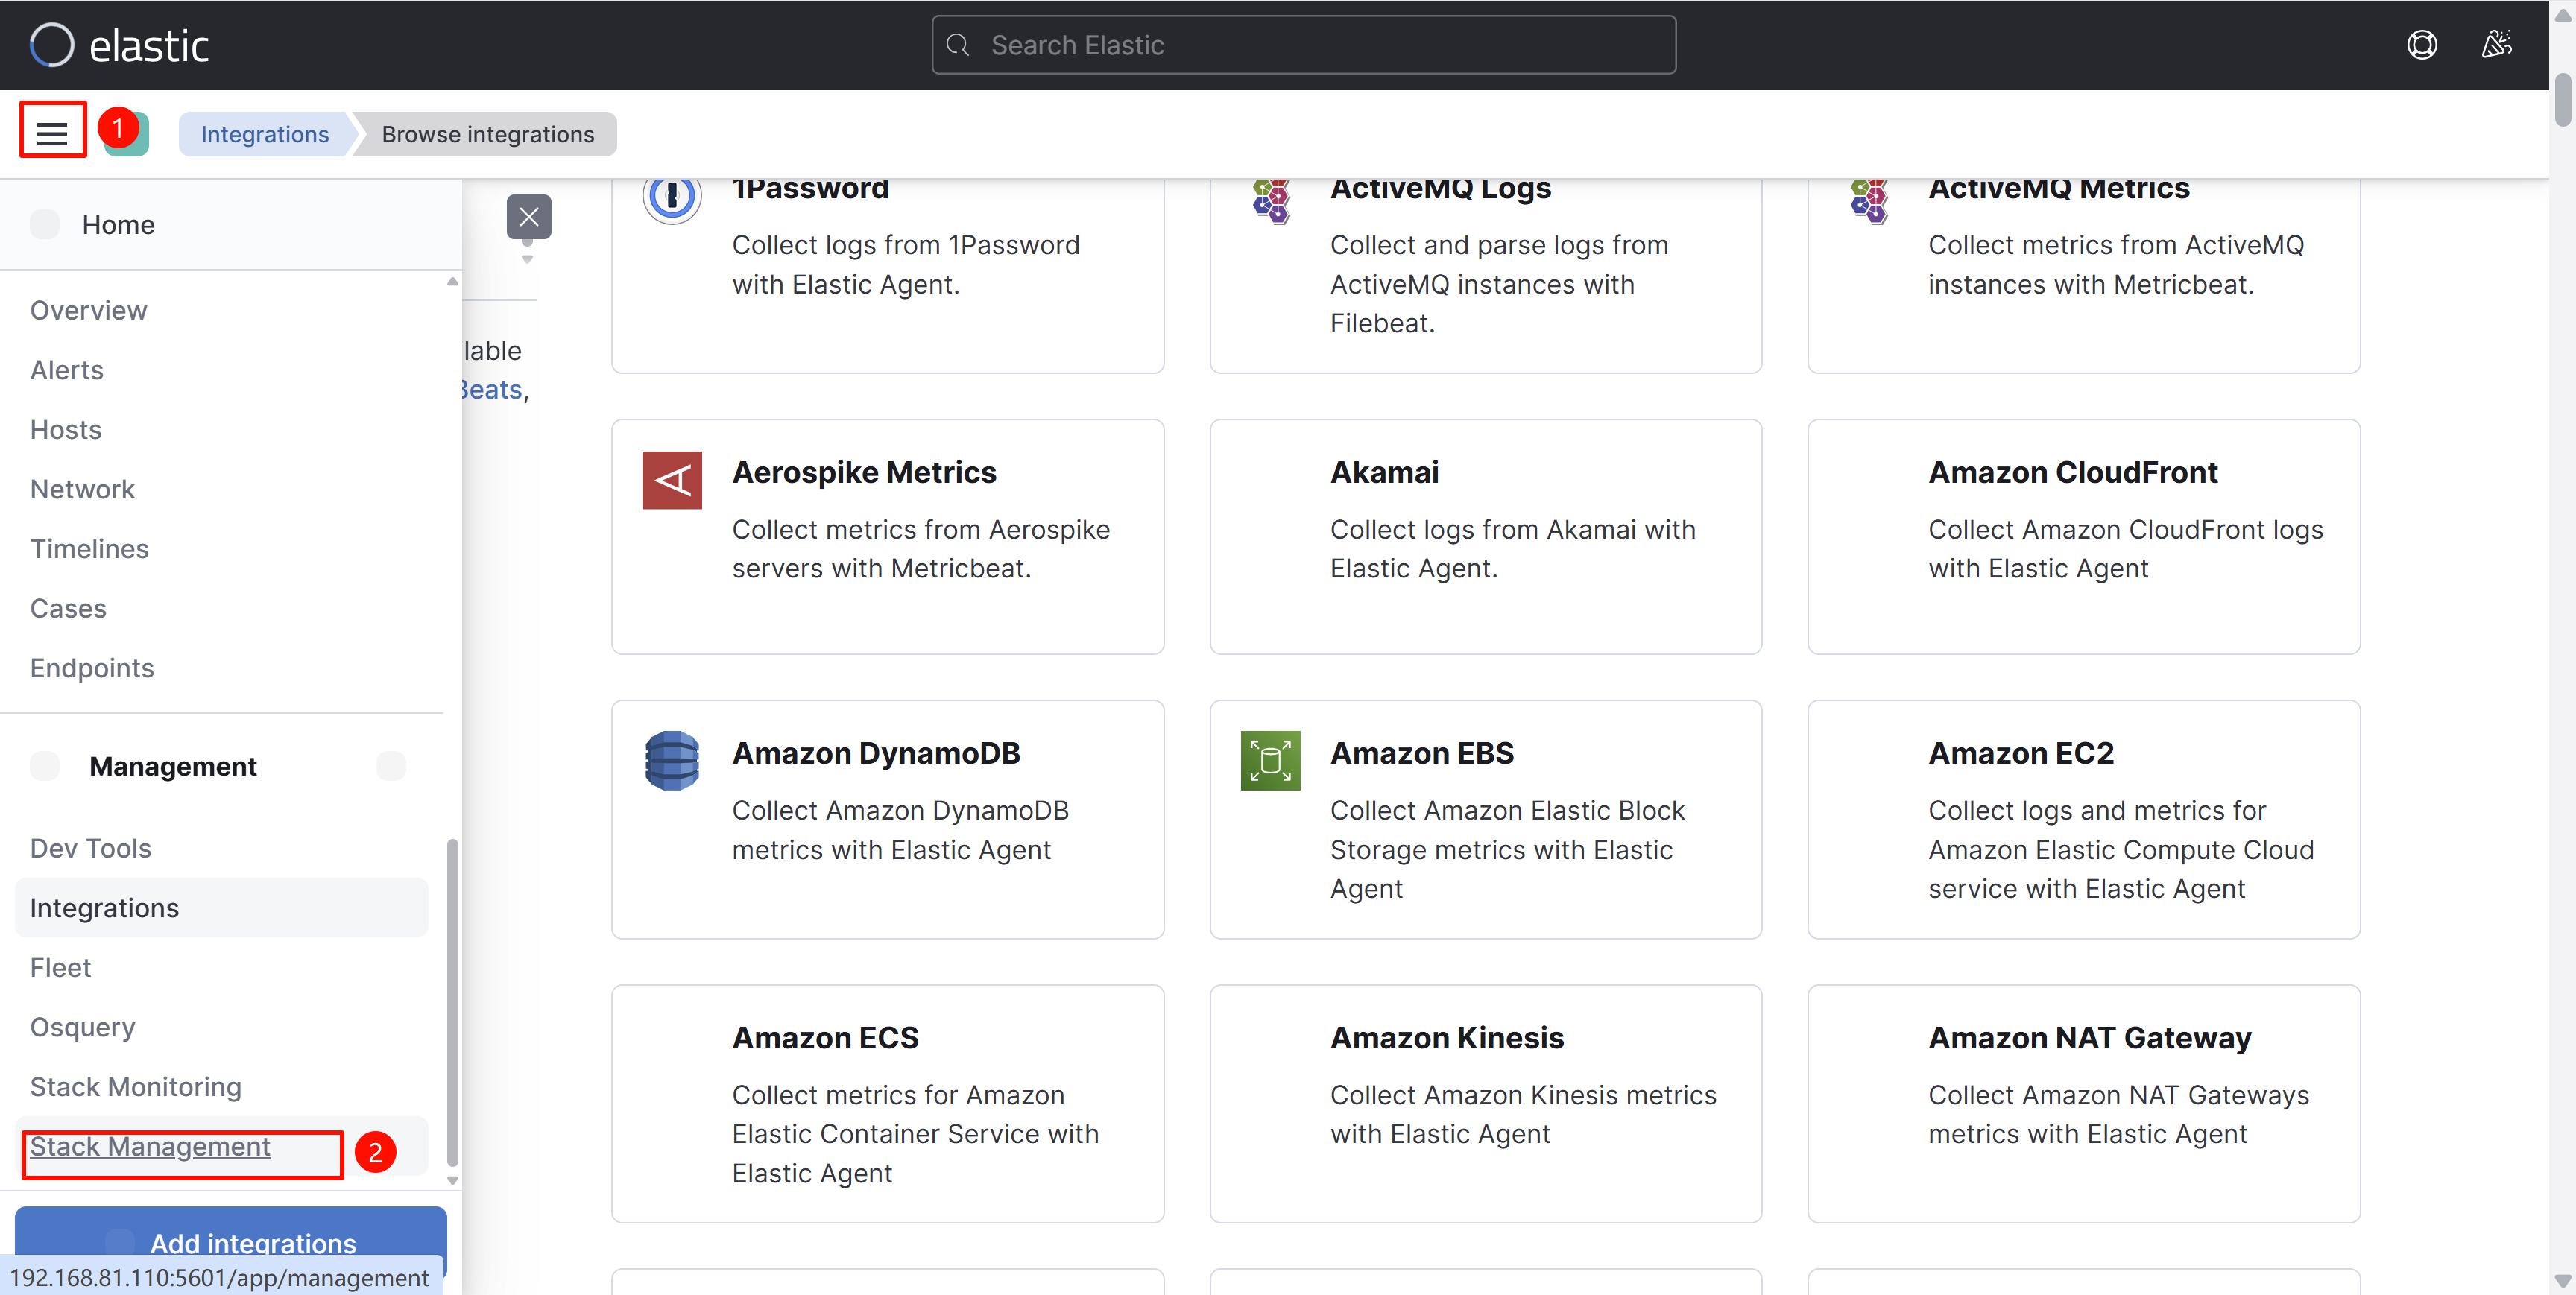Open the newsfeed celebration icon
Screen dimensions: 2576x1295
click(x=2496, y=45)
